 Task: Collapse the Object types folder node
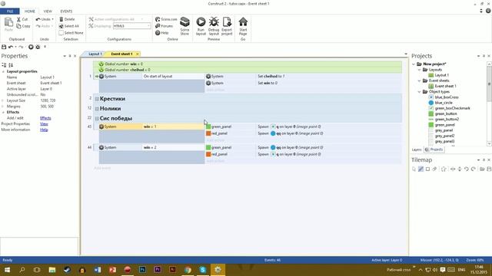click(x=419, y=92)
